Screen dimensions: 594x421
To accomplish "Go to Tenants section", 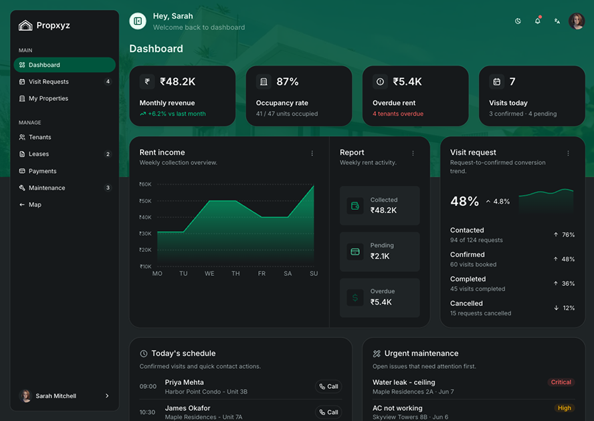I will point(65,137).
